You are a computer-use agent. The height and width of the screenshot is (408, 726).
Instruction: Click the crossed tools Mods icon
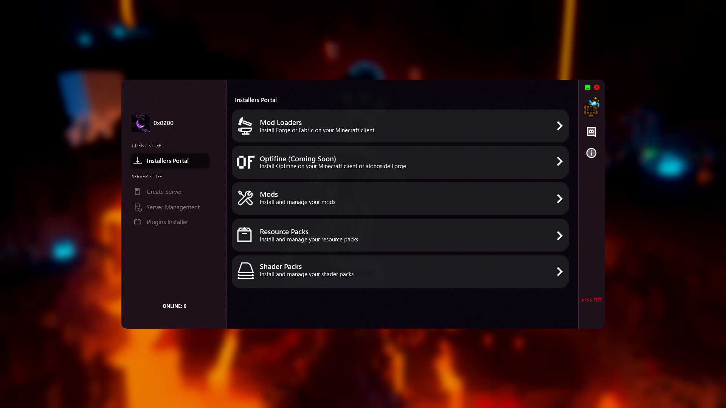tap(245, 198)
